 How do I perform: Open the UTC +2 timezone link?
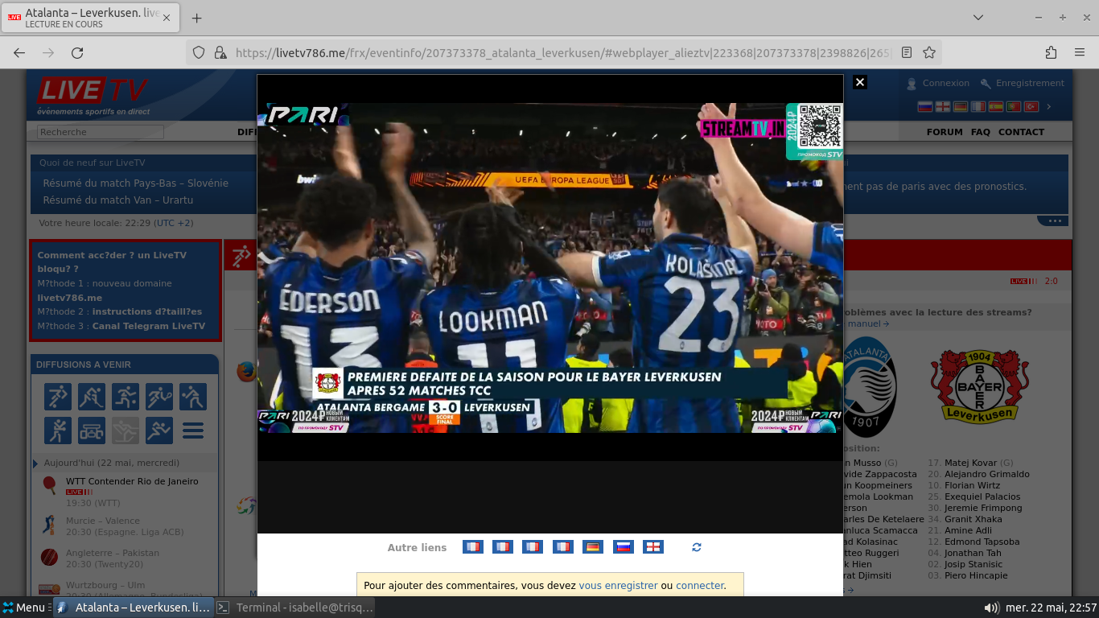[174, 223]
